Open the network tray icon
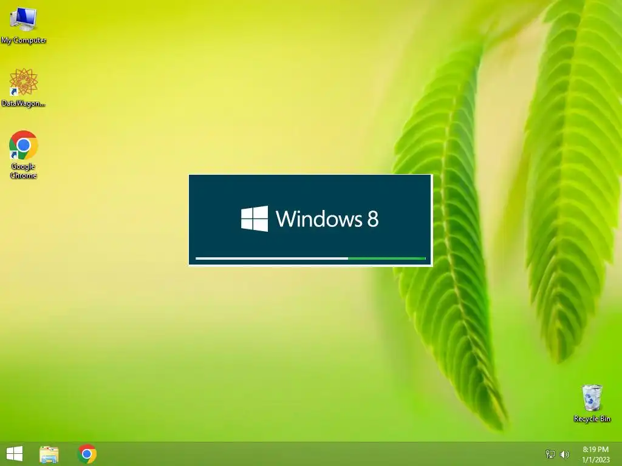 pyautogui.click(x=550, y=454)
